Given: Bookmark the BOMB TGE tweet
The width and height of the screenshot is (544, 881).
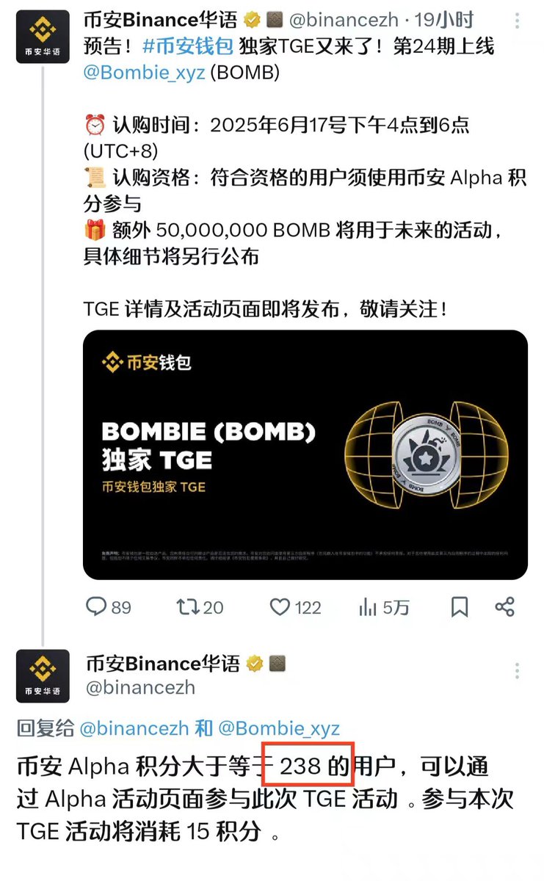Looking at the screenshot, I should point(460,606).
